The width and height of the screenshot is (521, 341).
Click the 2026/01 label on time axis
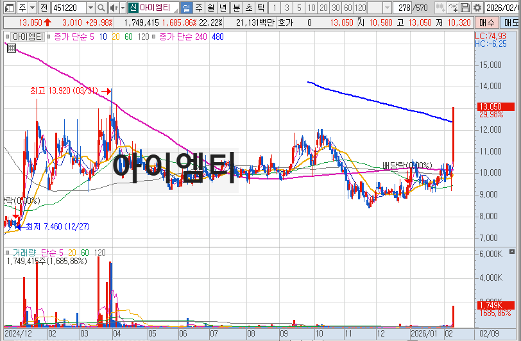(423, 333)
